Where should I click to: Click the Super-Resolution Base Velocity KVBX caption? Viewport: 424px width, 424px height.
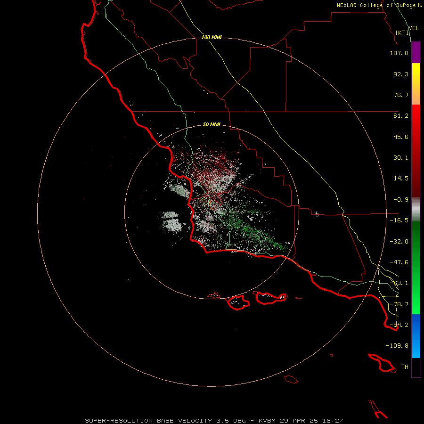[x=214, y=421]
